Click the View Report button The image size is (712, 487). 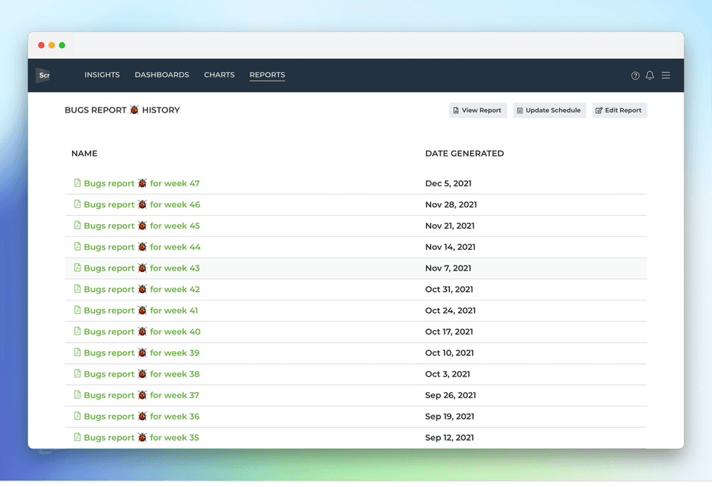[478, 110]
